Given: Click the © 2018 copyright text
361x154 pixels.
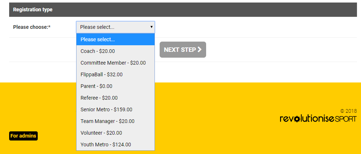Looking at the screenshot, I should [348, 111].
